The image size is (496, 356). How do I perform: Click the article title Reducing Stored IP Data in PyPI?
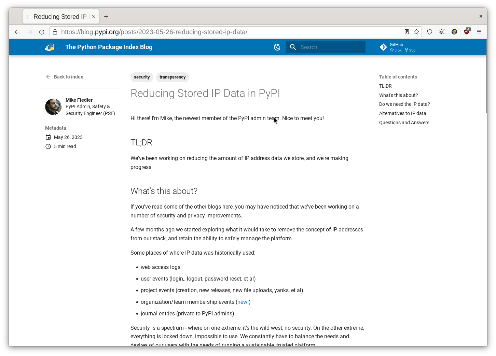tap(205, 93)
